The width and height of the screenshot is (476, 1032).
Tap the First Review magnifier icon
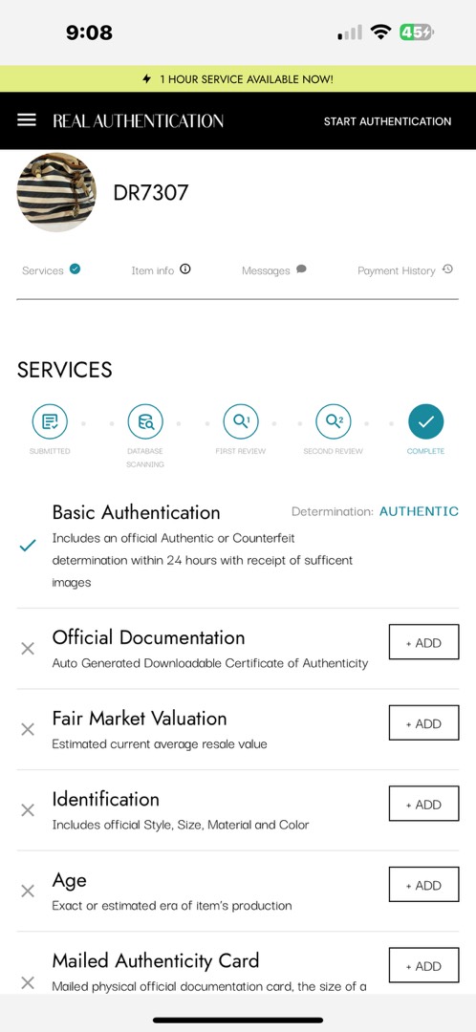click(240, 422)
